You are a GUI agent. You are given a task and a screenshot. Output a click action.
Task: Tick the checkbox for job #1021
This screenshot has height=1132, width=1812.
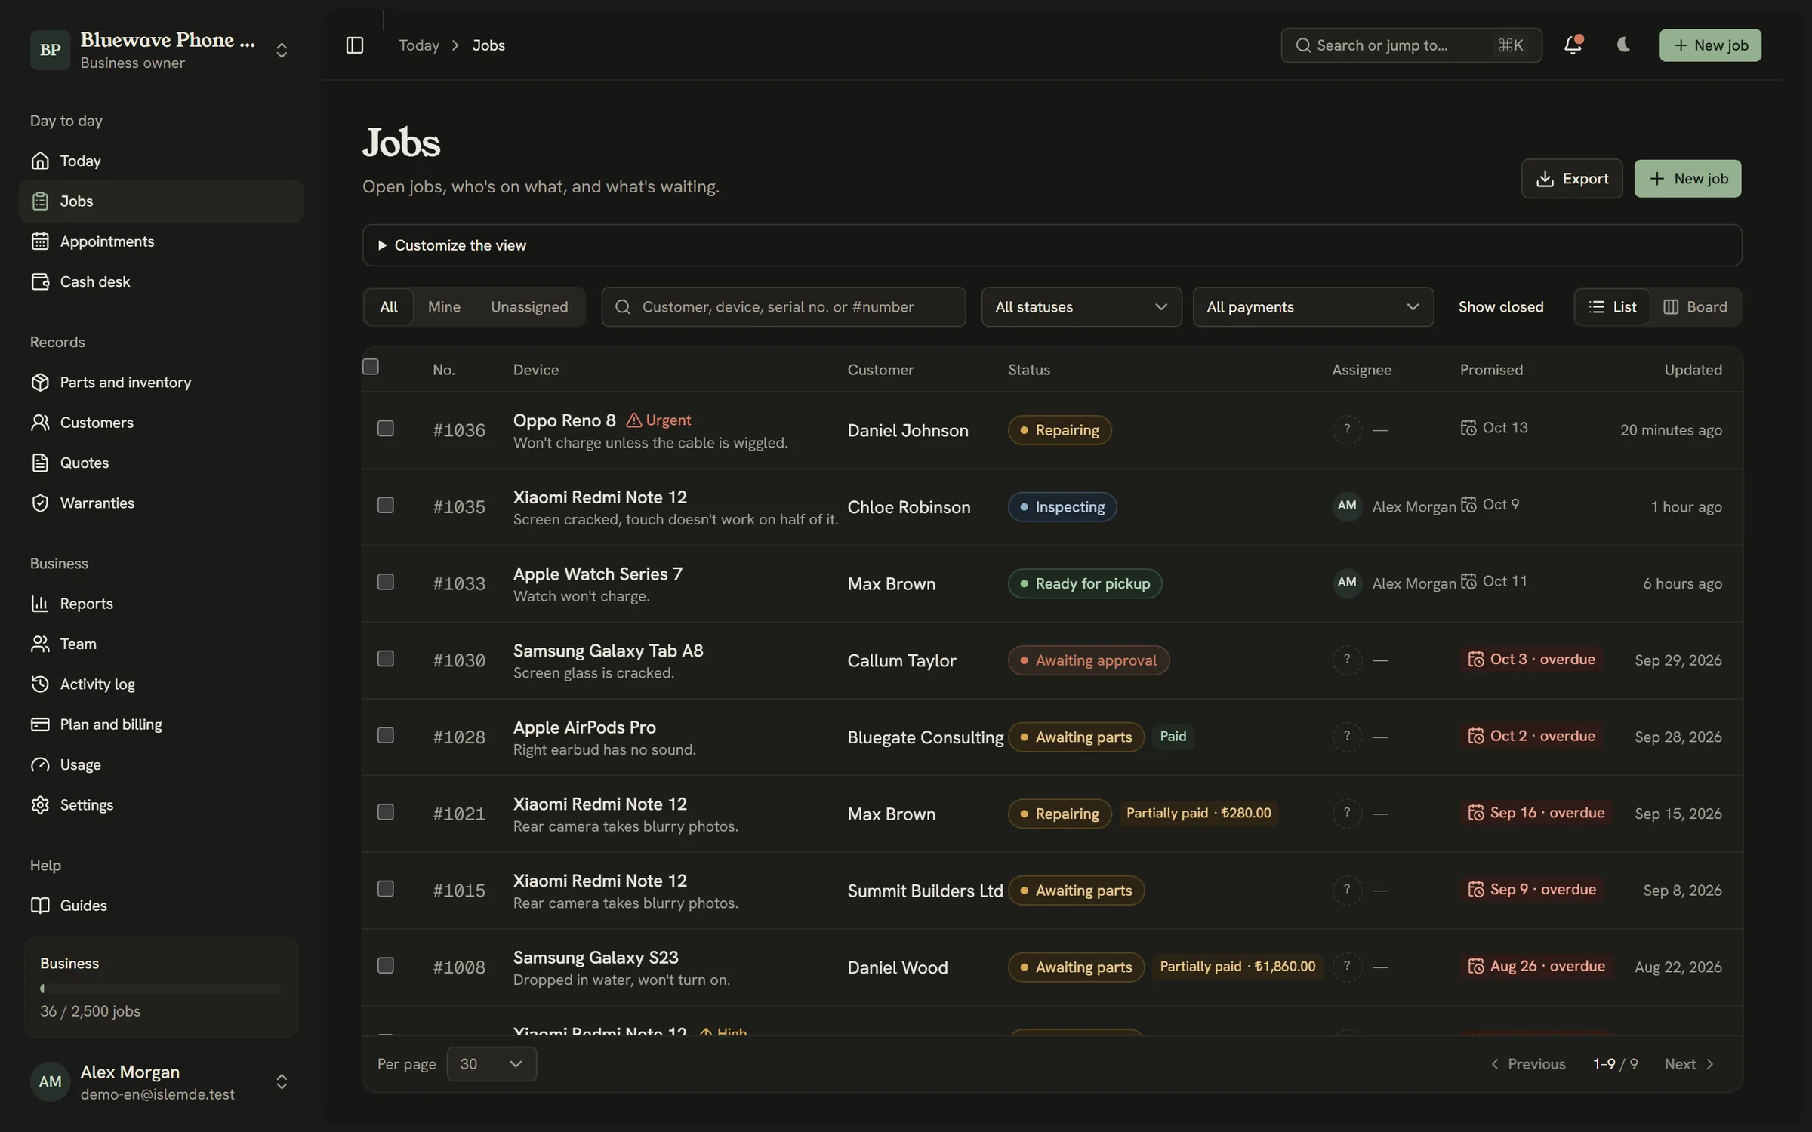click(386, 812)
